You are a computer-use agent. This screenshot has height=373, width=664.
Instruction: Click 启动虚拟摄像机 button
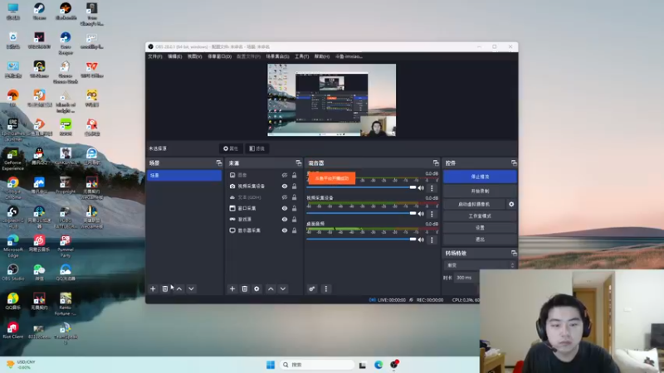coord(474,204)
